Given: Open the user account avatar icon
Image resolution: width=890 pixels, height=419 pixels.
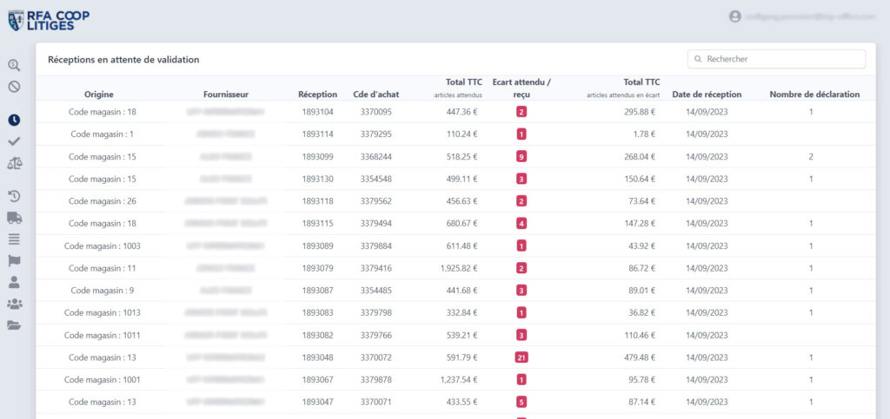Looking at the screenshot, I should (735, 17).
